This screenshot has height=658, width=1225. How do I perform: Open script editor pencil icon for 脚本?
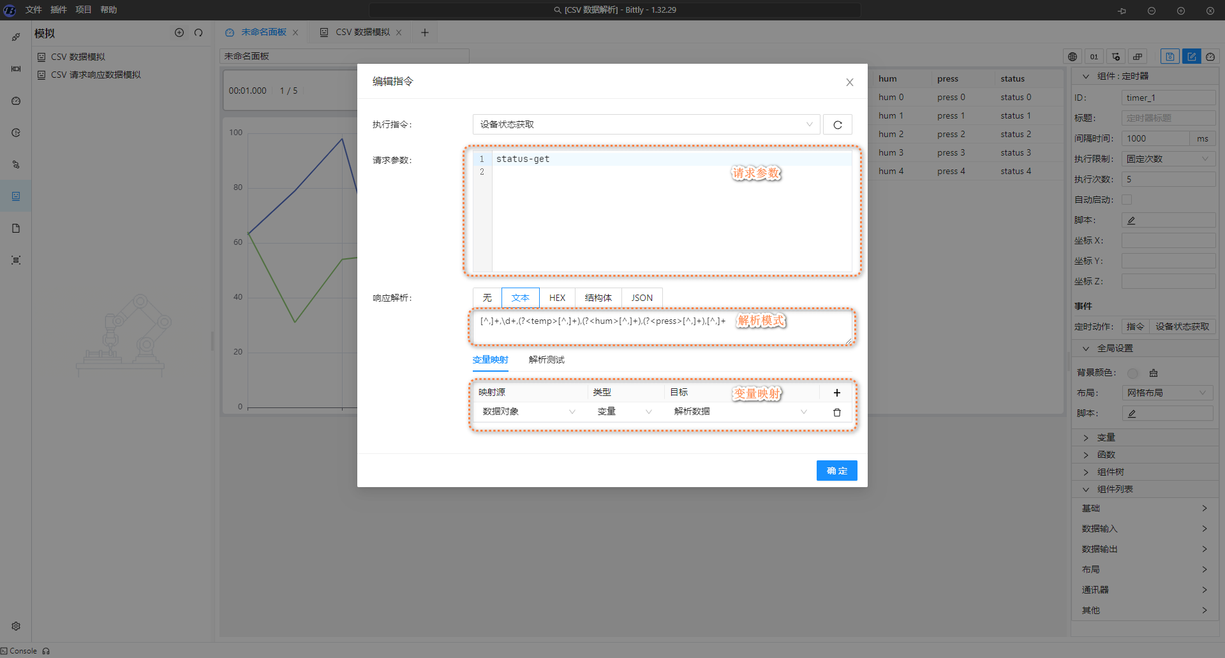pos(1131,221)
